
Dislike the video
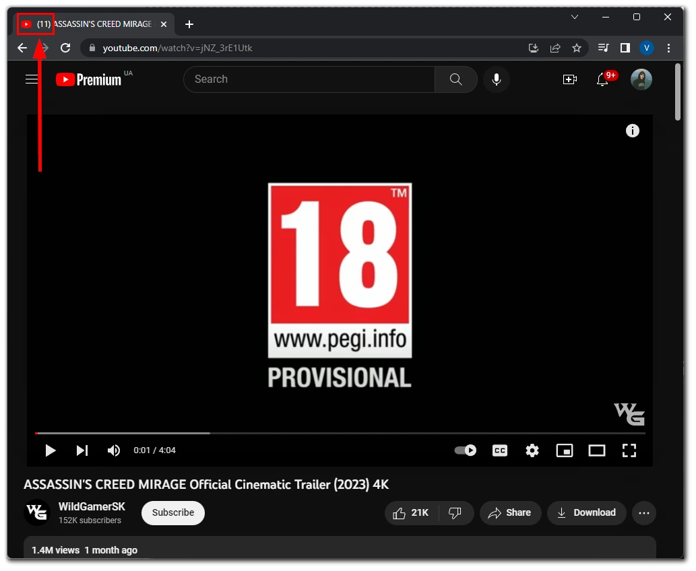tap(455, 513)
